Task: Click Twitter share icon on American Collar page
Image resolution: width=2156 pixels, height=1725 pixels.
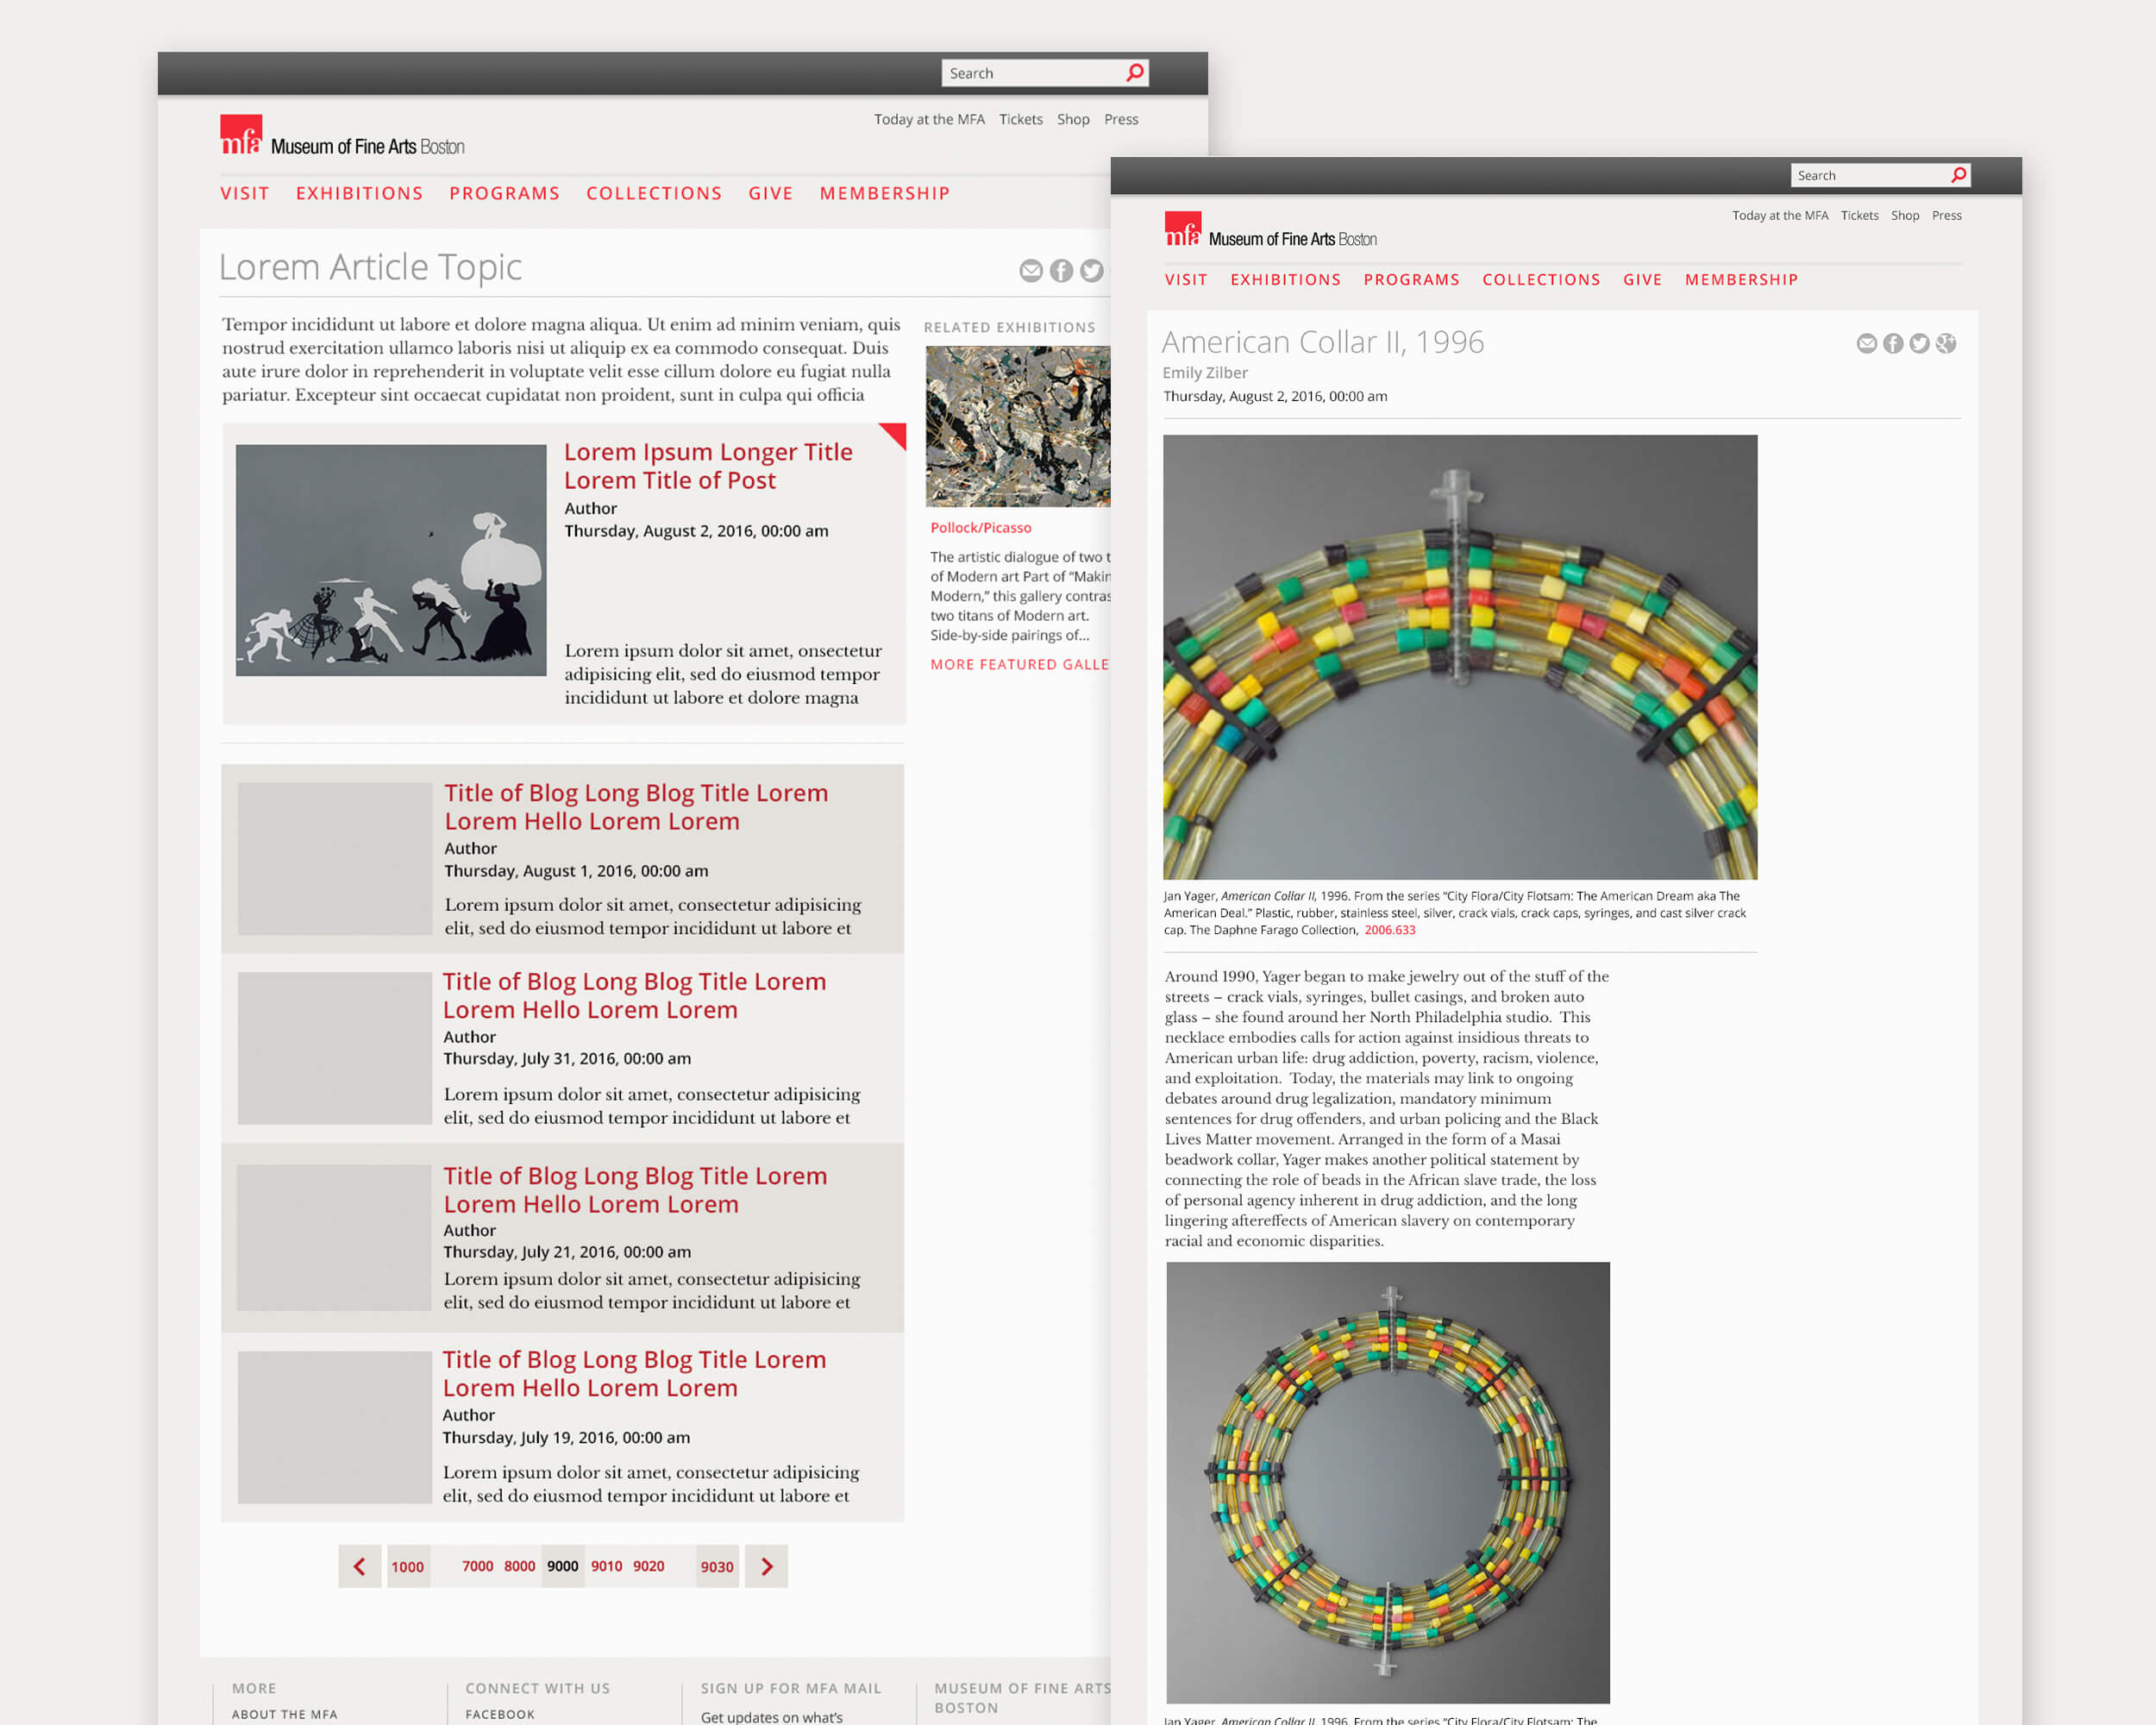Action: (x=1919, y=344)
